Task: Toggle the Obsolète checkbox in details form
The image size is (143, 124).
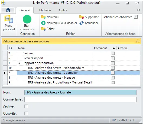Action: tap(26, 113)
